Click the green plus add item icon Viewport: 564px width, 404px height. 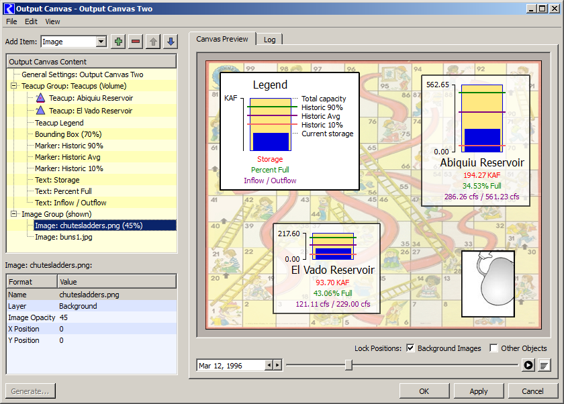[x=118, y=42]
